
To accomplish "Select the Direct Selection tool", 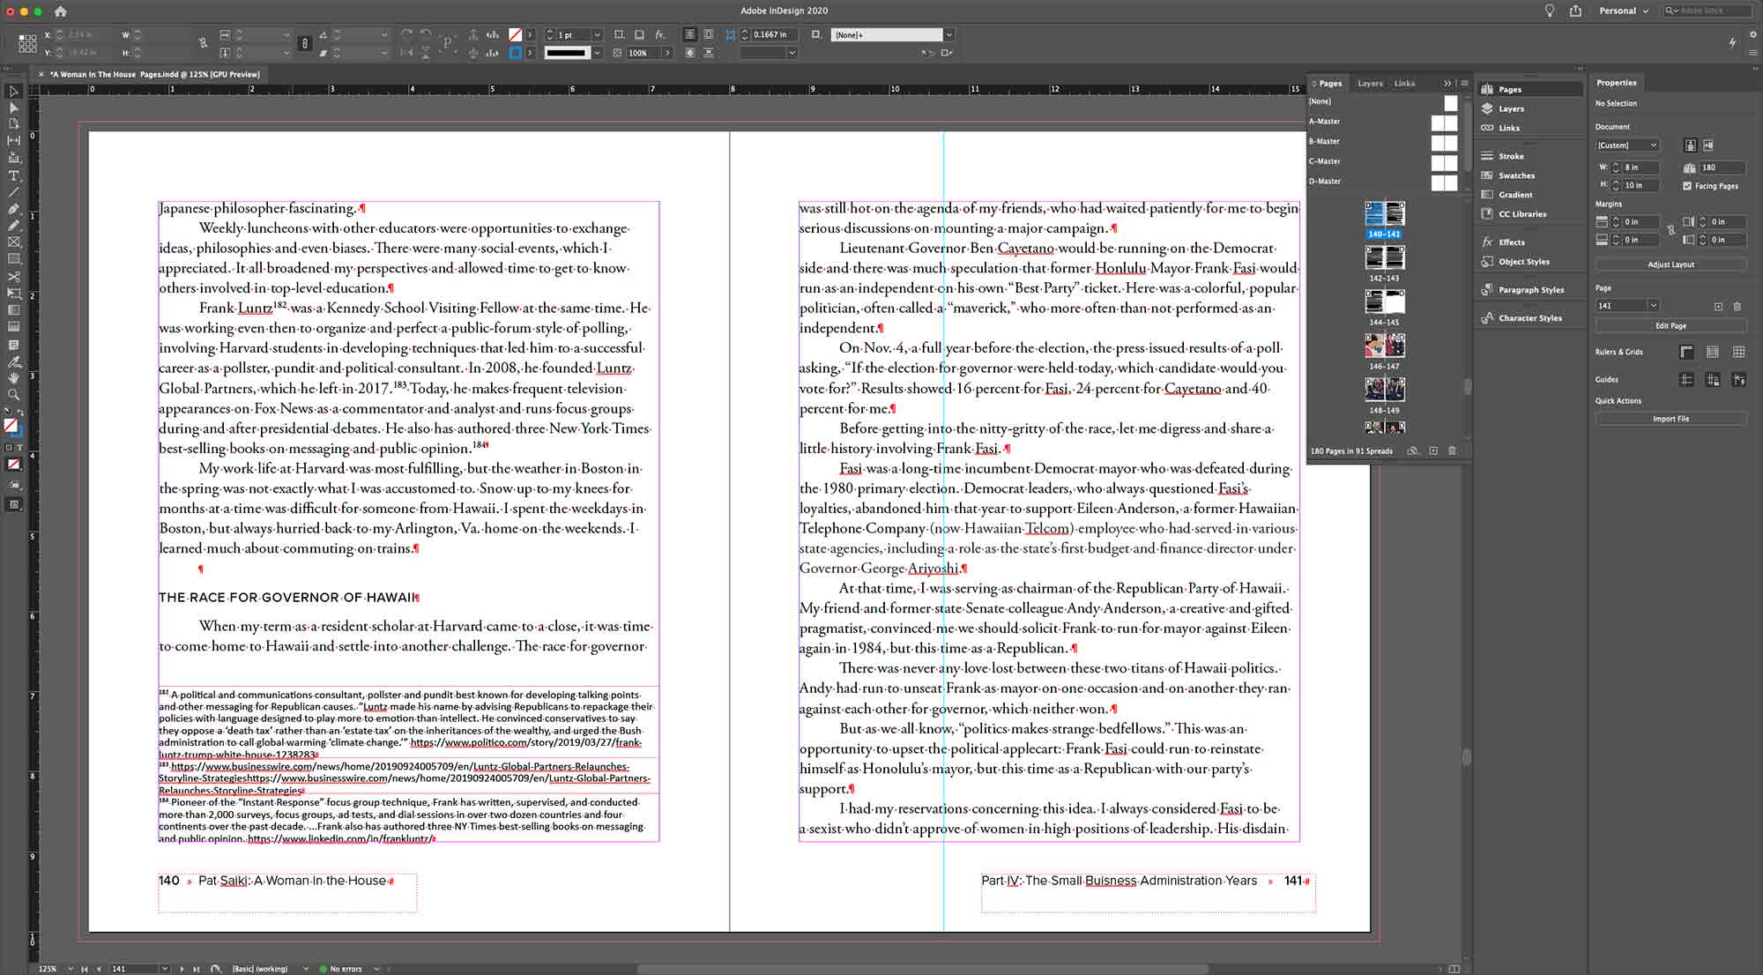I will point(13,108).
